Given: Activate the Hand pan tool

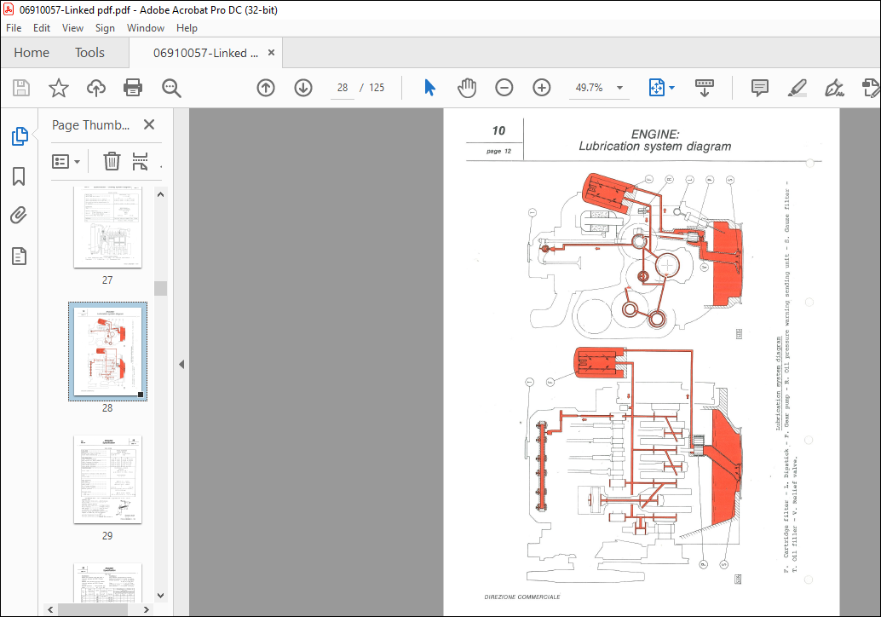Looking at the screenshot, I should coord(467,88).
